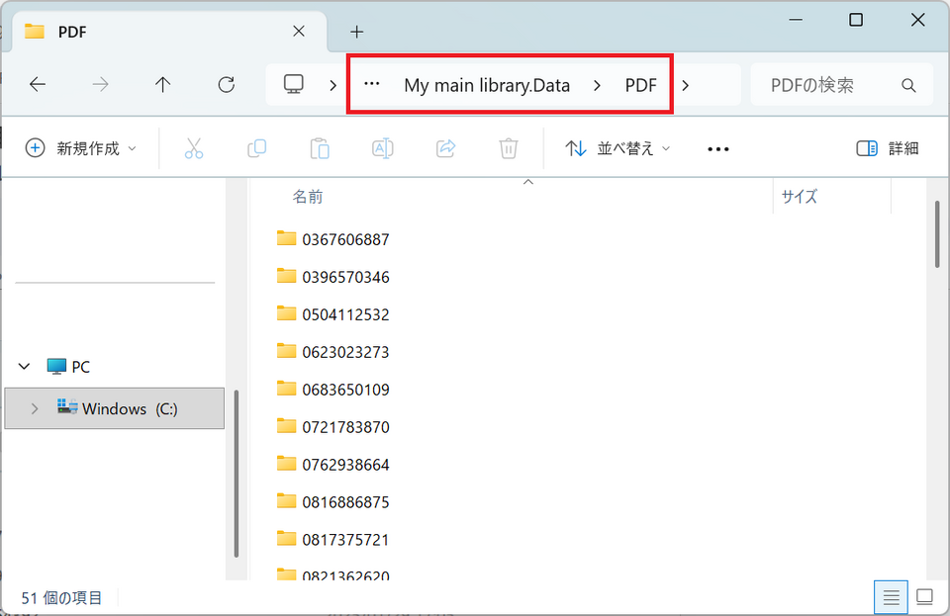Refresh the current folder view

(x=226, y=85)
